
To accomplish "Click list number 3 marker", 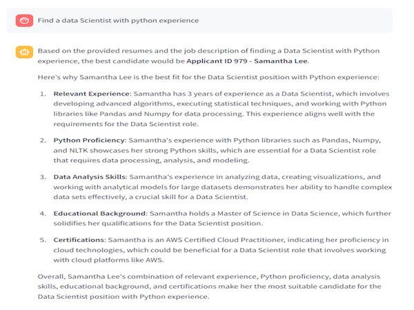I will tap(43, 177).
